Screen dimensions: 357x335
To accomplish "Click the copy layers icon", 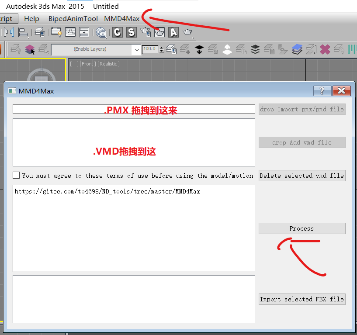I will click(241, 49).
